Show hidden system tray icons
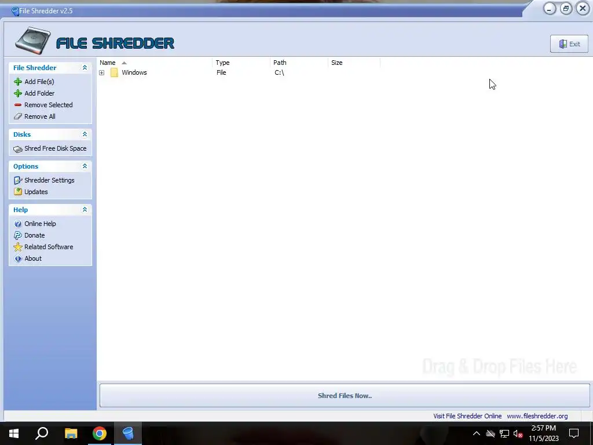The height and width of the screenshot is (445, 593). [x=477, y=434]
